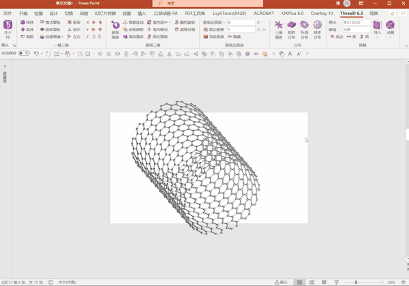The image size is (409, 286).
Task: Click the 超级对调 super swap tool
Action: 185,29
